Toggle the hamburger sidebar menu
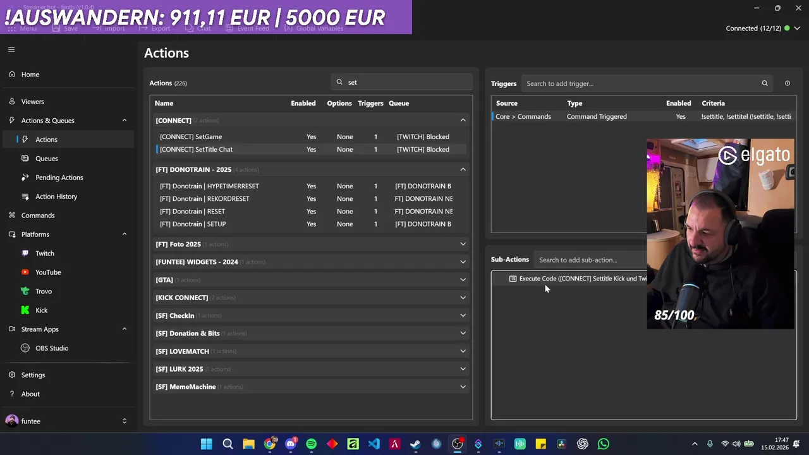809x455 pixels. tap(11, 49)
